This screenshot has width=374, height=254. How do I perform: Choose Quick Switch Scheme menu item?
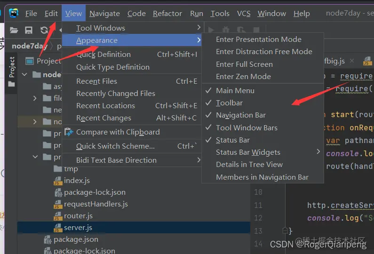pos(132,146)
